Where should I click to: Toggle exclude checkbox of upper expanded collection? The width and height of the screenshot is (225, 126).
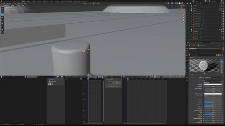coord(220,10)
